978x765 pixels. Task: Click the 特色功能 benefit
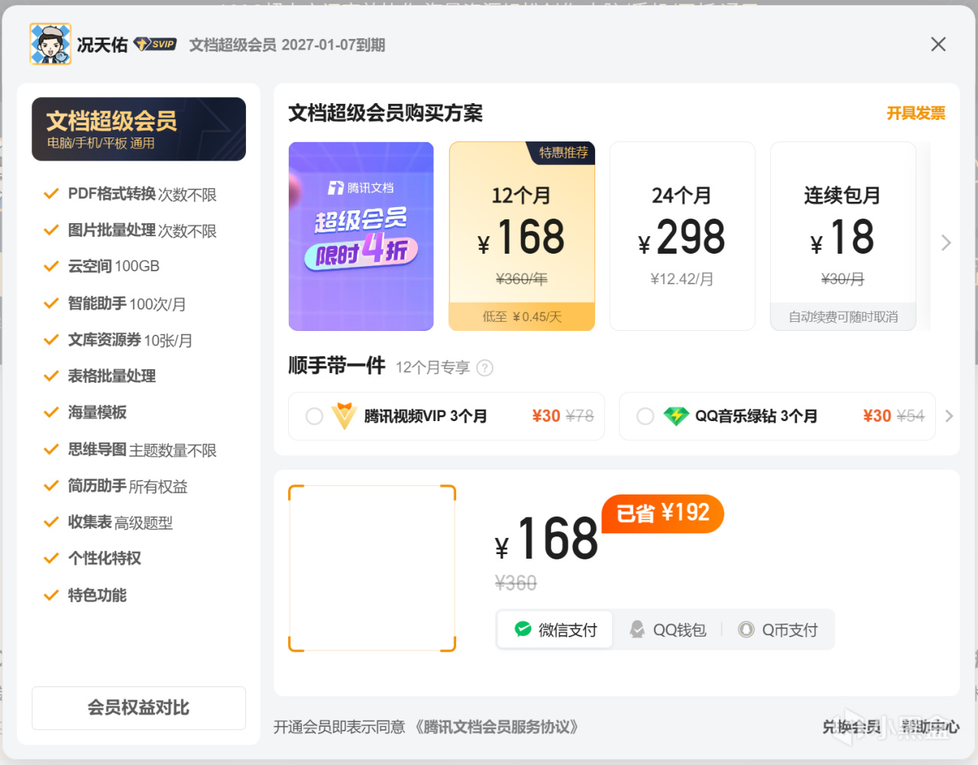(x=85, y=595)
